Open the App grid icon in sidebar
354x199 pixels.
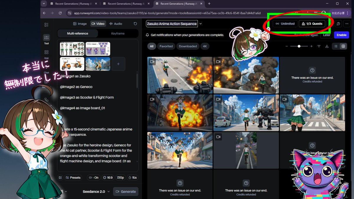(x=46, y=52)
